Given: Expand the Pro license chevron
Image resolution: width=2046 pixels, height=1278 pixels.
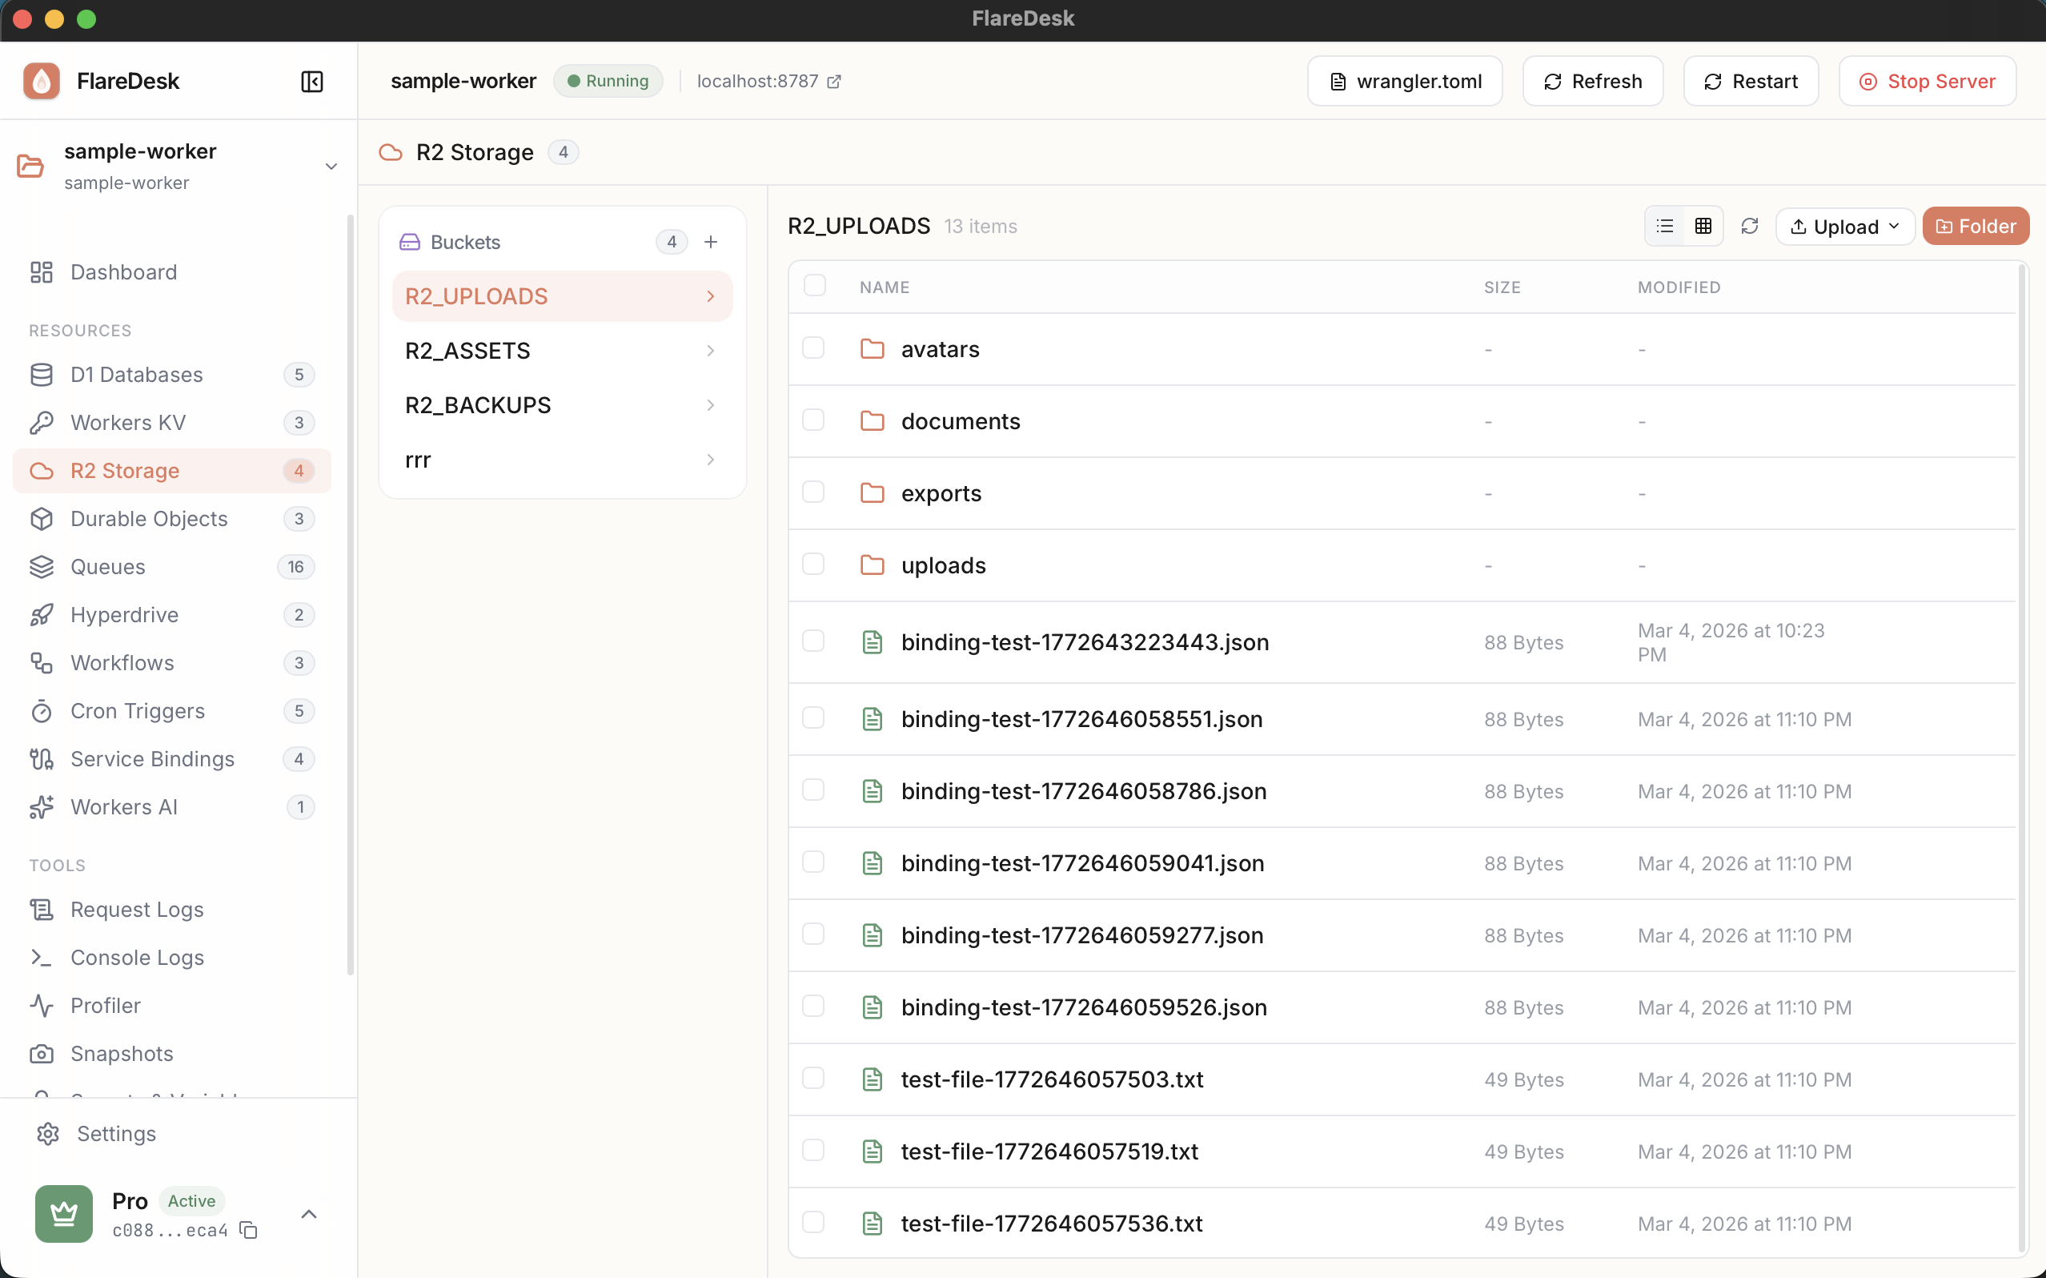Looking at the screenshot, I should click(x=308, y=1214).
